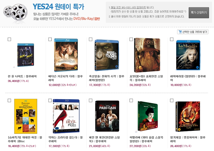
Task: Open the Run All Night cover thumbnail
Action: 26,55
